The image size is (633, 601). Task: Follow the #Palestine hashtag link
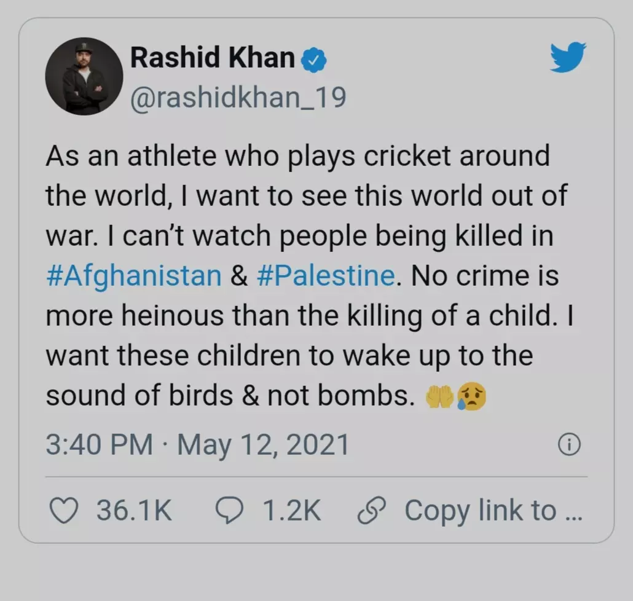(x=324, y=276)
